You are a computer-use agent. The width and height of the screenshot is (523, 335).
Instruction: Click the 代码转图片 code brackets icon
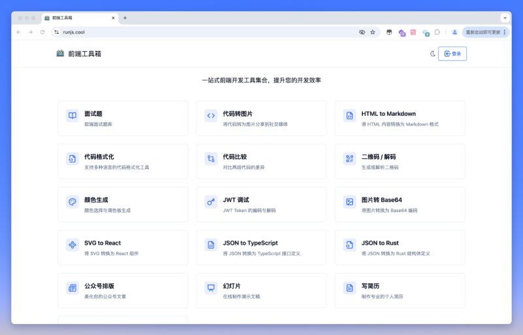click(x=211, y=115)
